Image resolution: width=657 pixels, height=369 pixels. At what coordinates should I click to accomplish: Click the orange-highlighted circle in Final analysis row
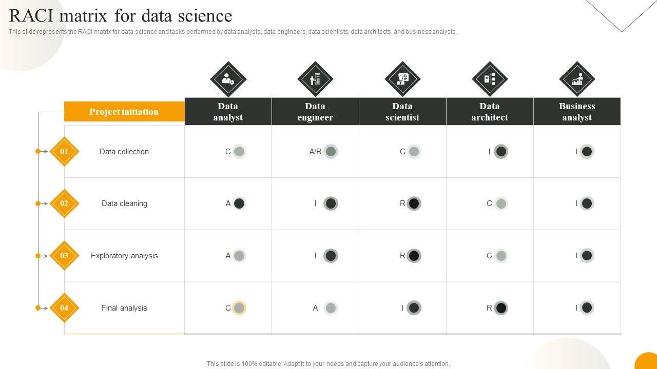[239, 308]
